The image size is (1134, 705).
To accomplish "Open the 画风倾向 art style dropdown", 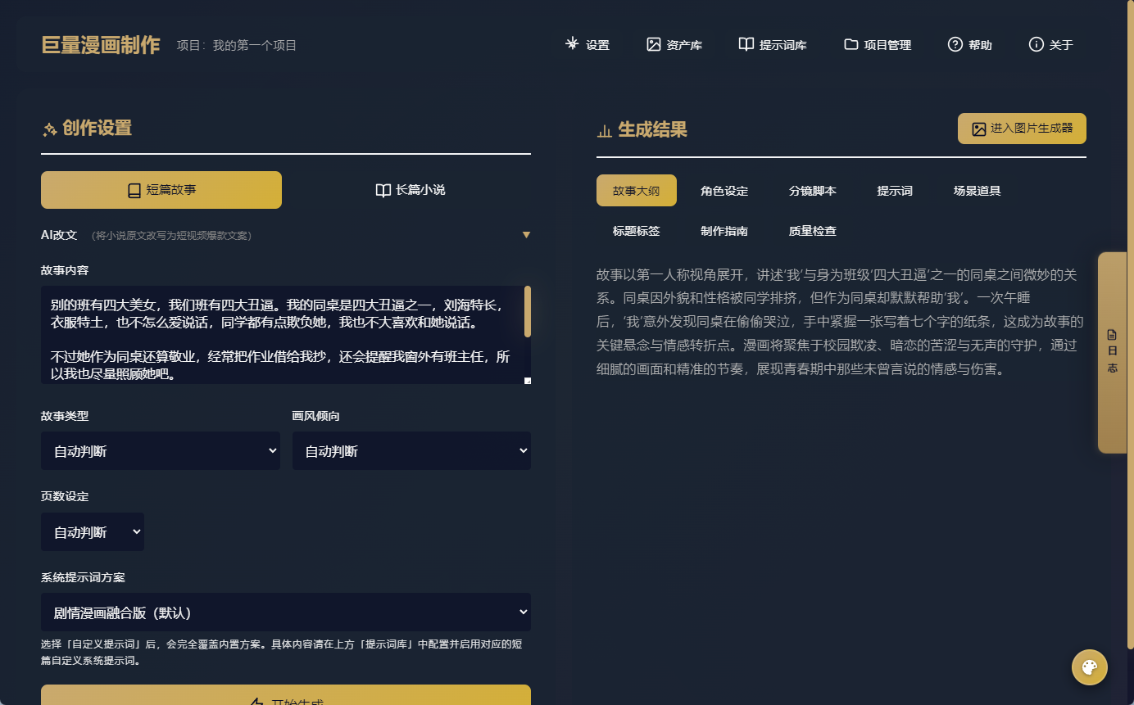I will click(411, 450).
